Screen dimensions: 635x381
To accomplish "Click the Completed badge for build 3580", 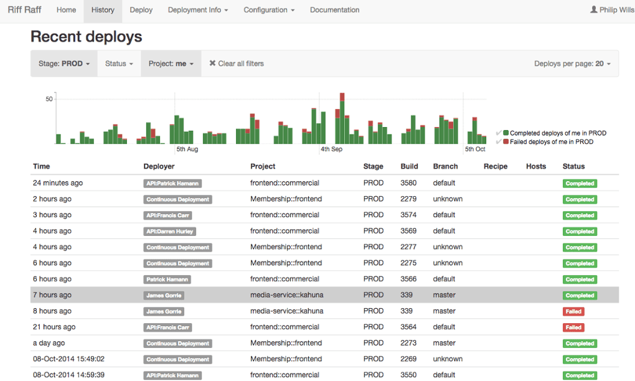I will [580, 184].
